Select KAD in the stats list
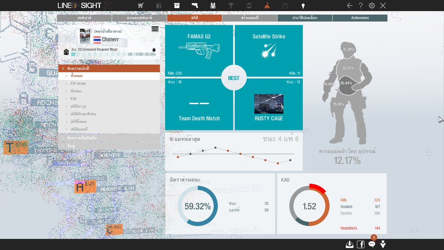This screenshot has height=250, width=444. 109,99
